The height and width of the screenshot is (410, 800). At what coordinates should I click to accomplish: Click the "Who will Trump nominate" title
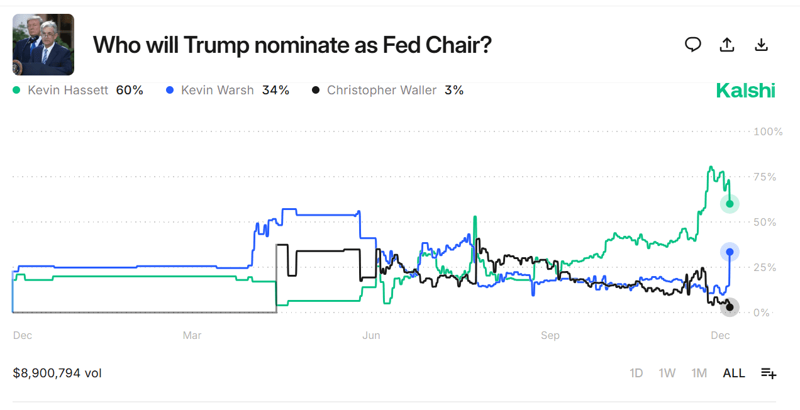pos(292,45)
